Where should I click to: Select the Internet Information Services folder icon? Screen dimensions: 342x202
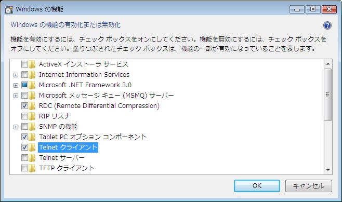[x=32, y=75]
